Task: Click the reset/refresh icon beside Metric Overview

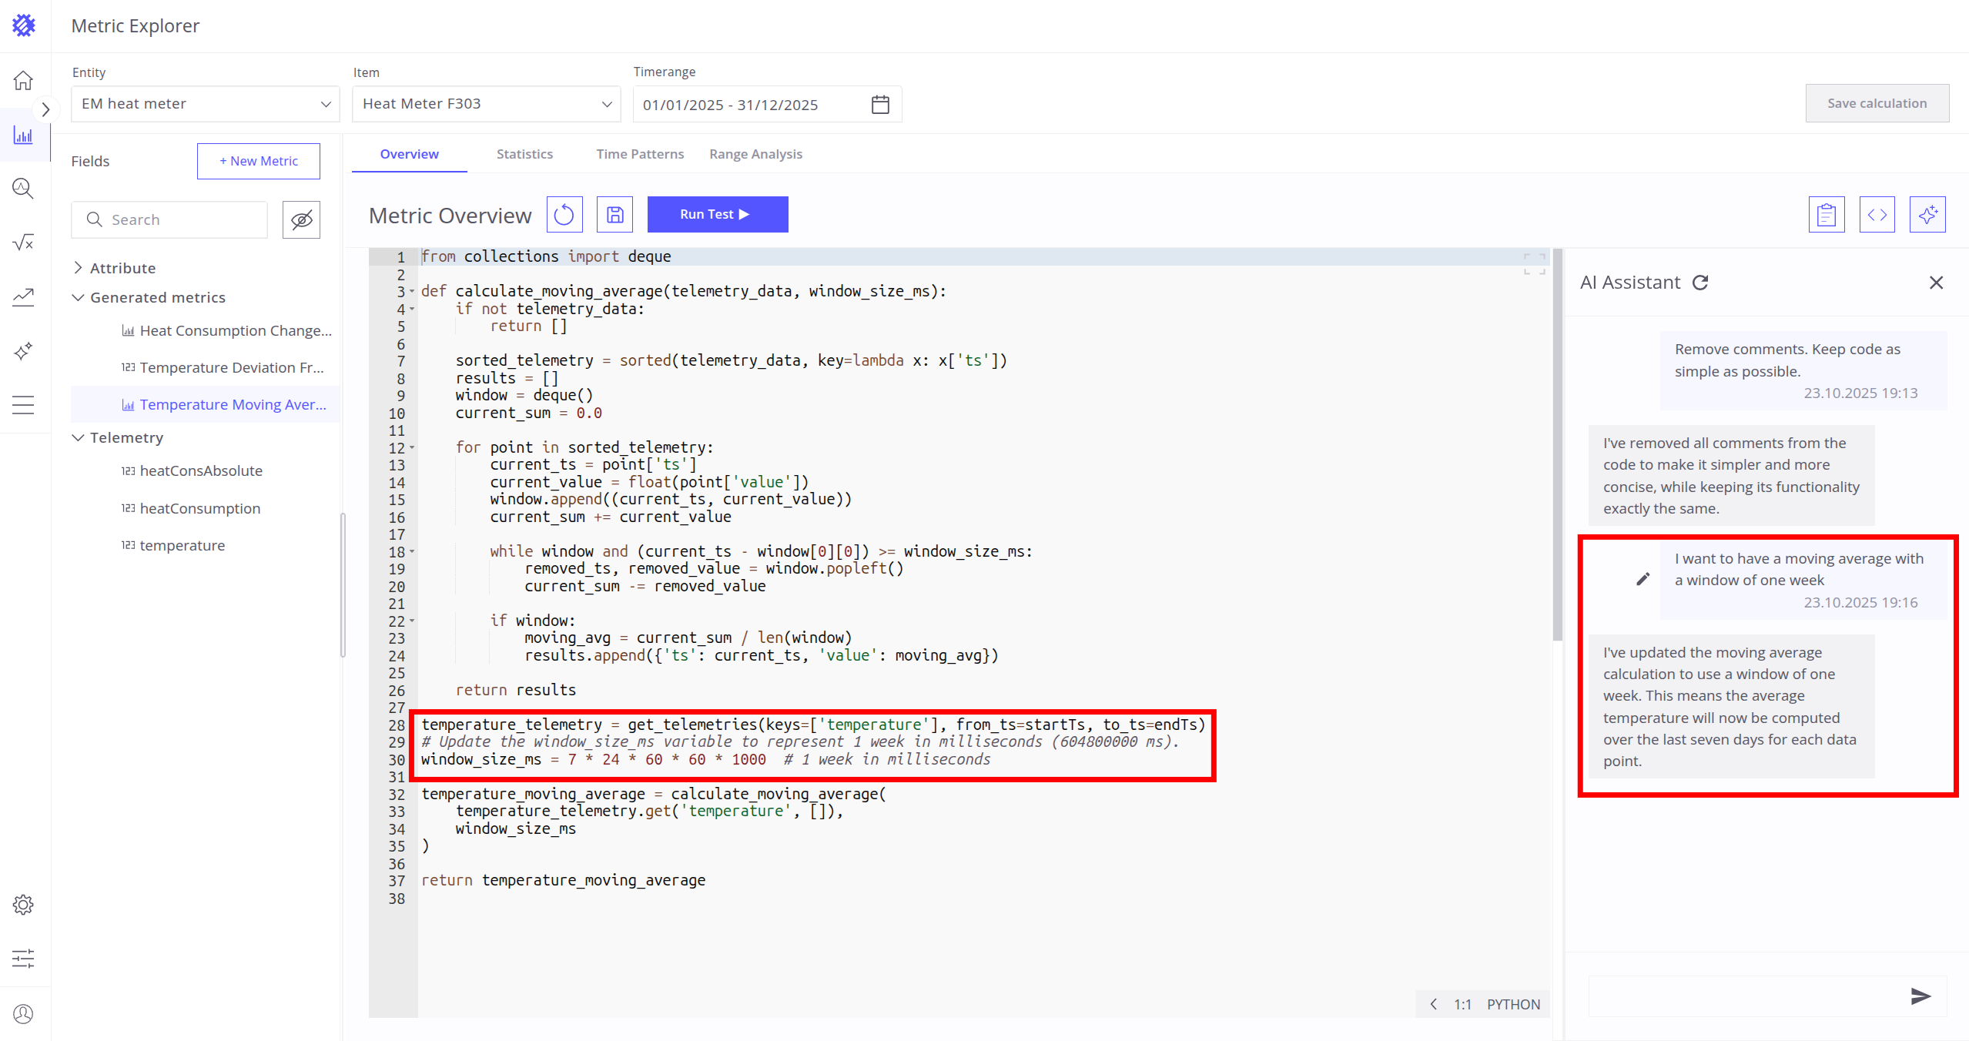Action: click(x=564, y=215)
